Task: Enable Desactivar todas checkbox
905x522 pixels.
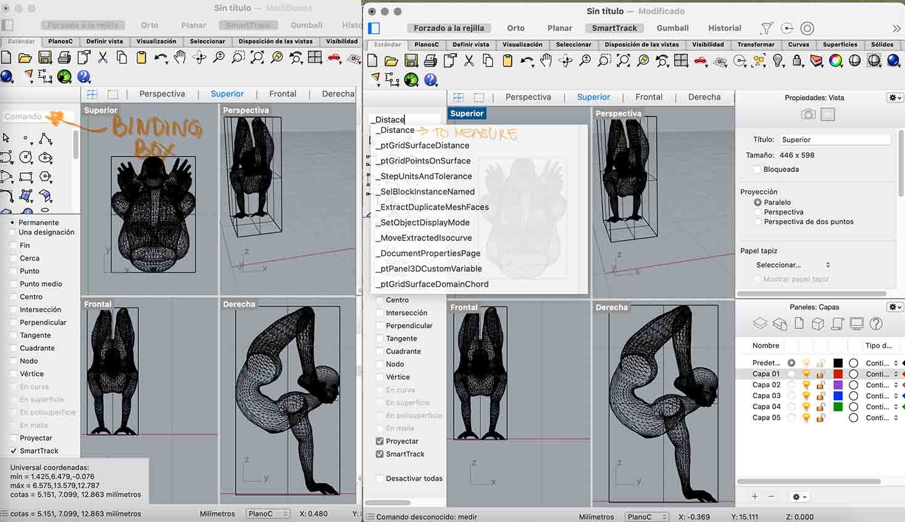Action: pos(380,478)
